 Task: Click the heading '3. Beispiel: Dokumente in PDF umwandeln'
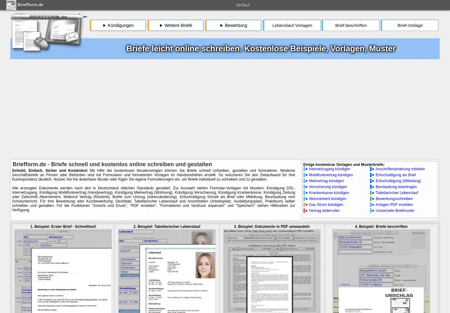(x=272, y=227)
